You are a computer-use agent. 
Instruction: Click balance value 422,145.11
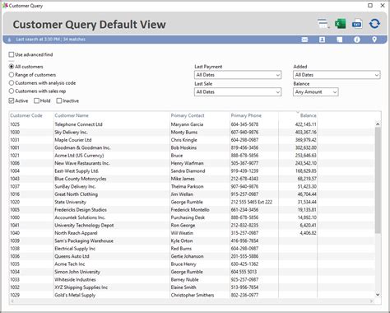pyautogui.click(x=305, y=124)
